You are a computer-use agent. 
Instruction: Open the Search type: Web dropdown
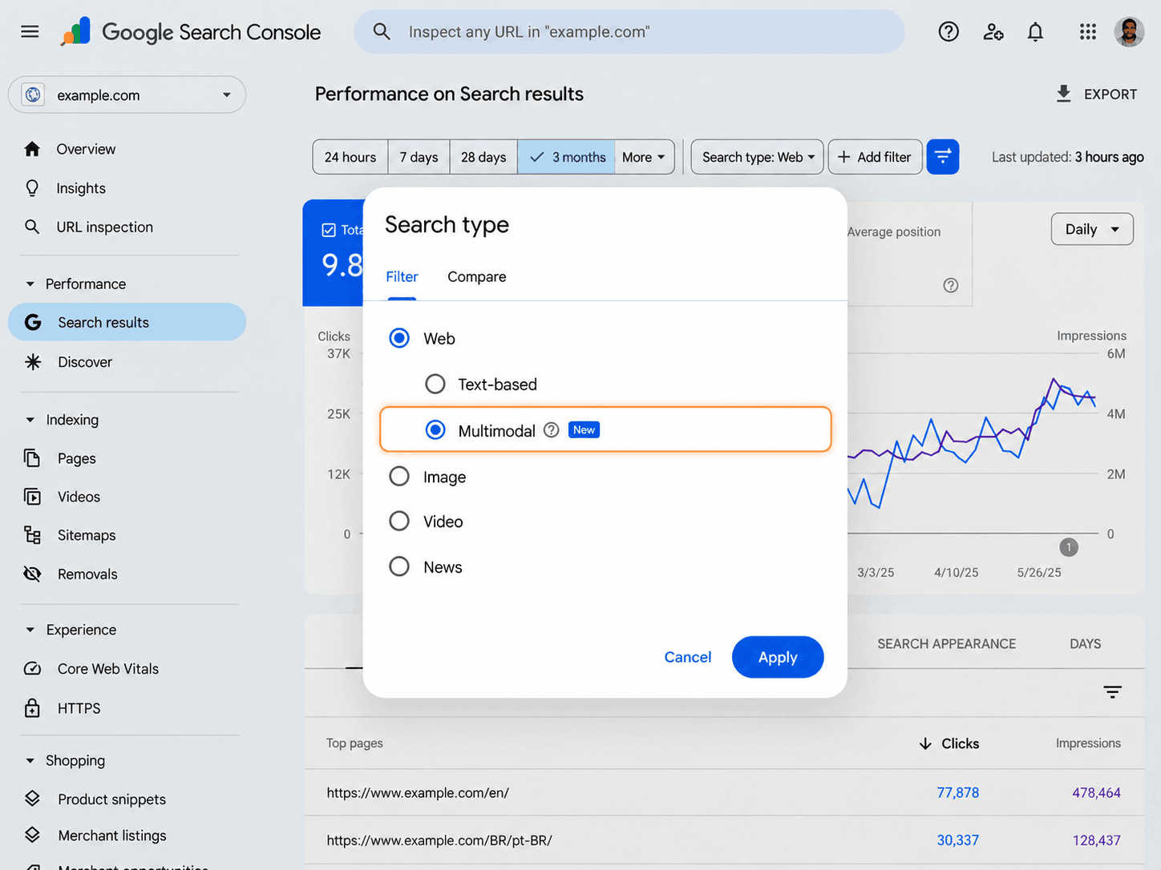pyautogui.click(x=757, y=157)
